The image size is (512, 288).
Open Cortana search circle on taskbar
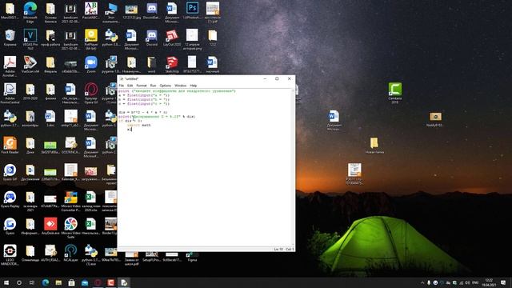pos(19,282)
